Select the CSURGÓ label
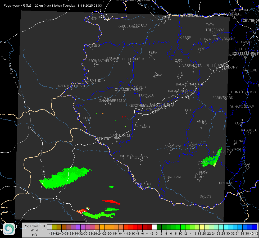 click(126, 156)
